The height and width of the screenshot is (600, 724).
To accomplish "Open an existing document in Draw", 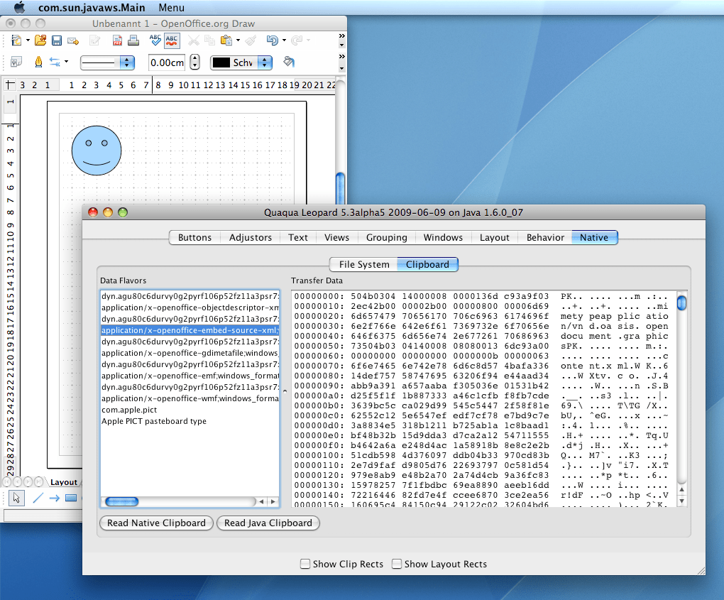I will click(42, 40).
